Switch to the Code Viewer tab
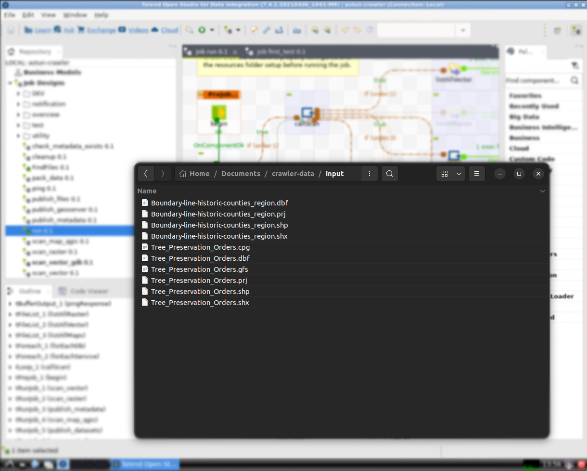587x471 pixels. tap(83, 291)
